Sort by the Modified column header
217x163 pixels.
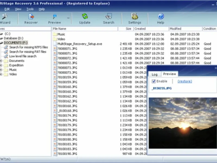tap(186, 29)
